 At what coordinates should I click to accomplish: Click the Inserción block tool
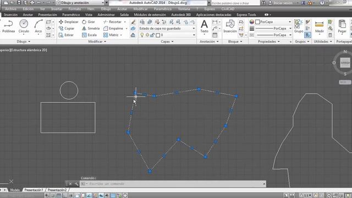230,26
